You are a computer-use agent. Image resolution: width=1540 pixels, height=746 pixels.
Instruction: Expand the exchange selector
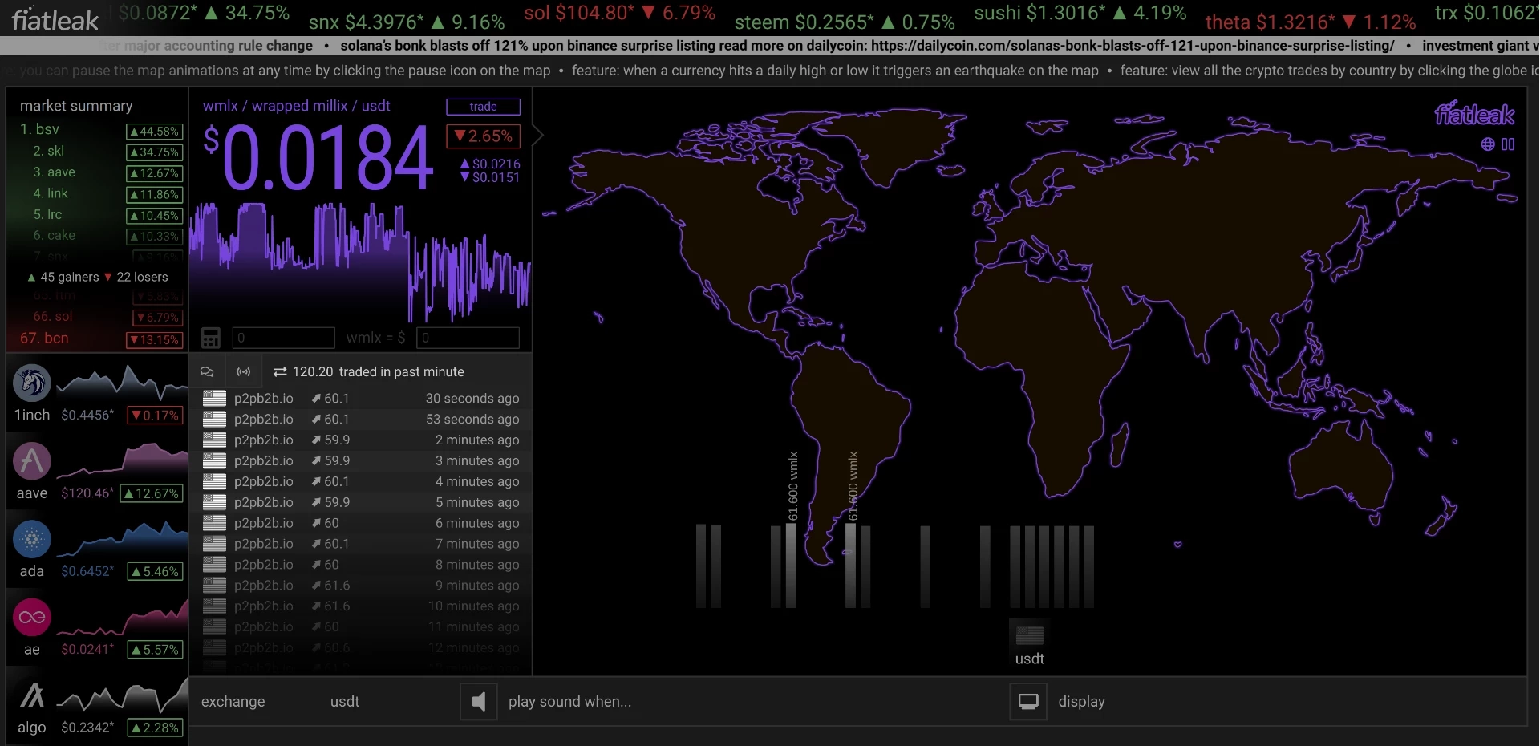pyautogui.click(x=233, y=702)
